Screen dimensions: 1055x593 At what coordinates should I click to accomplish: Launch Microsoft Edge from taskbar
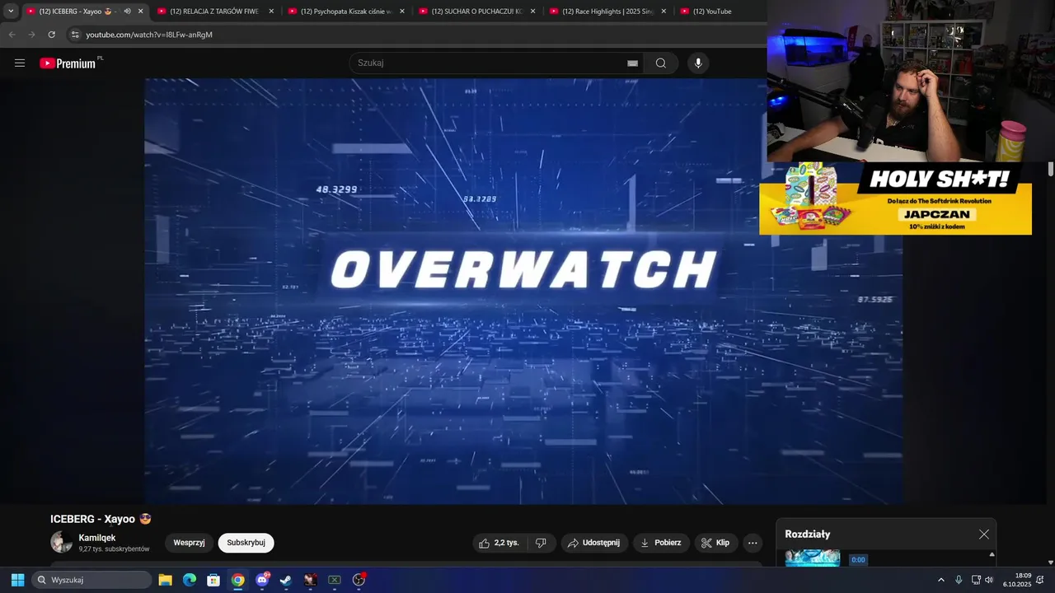click(x=189, y=580)
